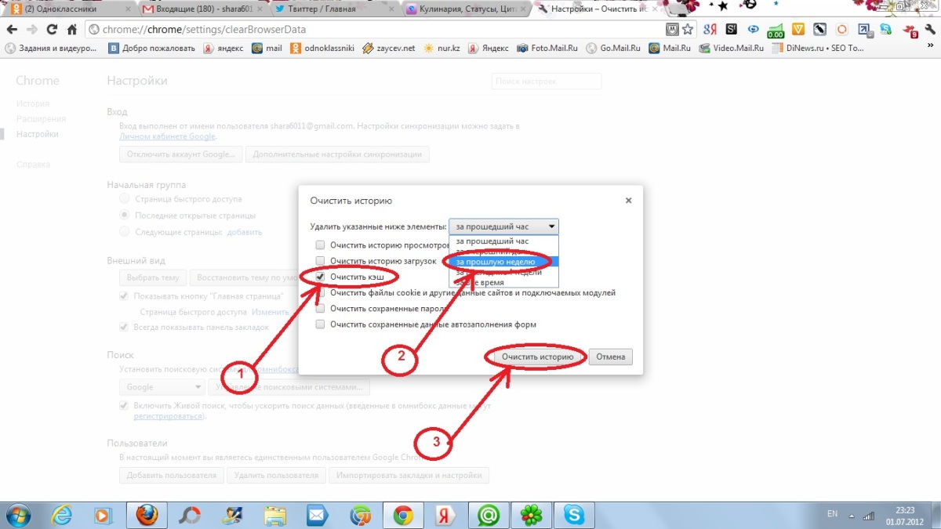Viewport: 941px width, 529px height.
Task: Open Windows Media Player from taskbar
Action: 103,515
